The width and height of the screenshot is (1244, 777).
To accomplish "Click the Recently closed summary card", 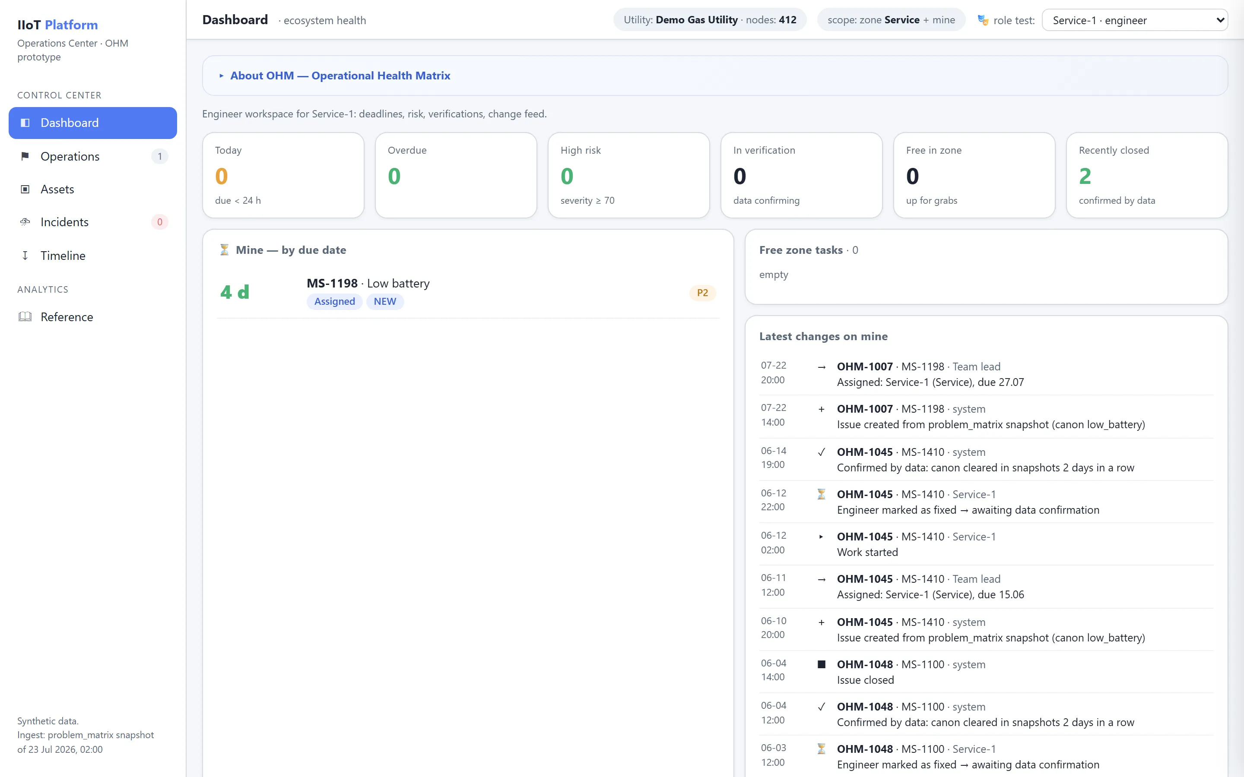I will coord(1147,175).
